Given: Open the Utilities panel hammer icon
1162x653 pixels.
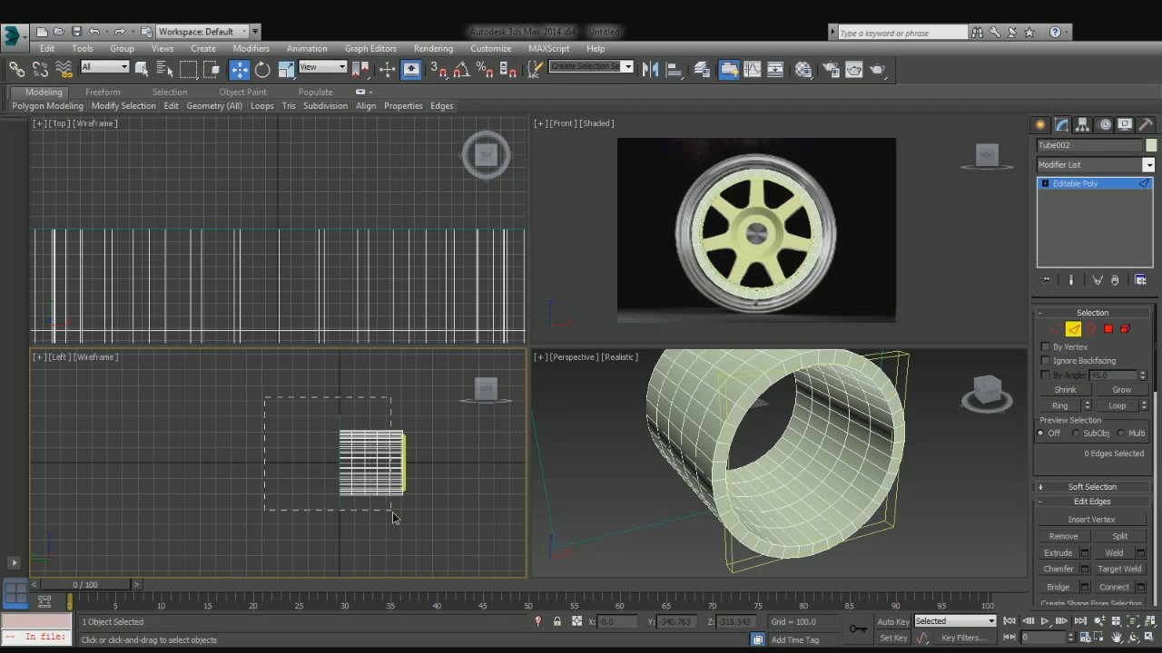Looking at the screenshot, I should (x=1146, y=125).
